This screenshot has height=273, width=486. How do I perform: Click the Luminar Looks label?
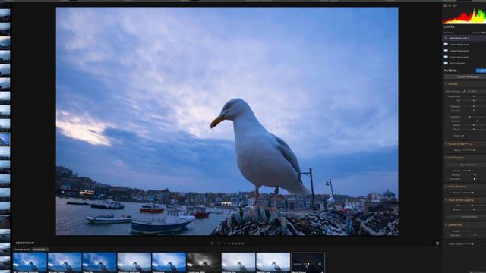pyautogui.click(x=23, y=249)
